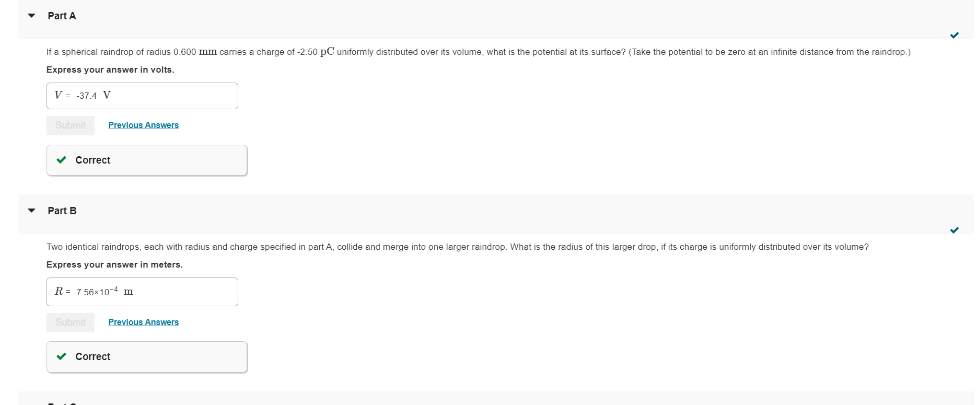Viewport: 977px width, 405px height.
Task: Click the radius answer field showing 7.56x10^-4
Action: [142, 292]
